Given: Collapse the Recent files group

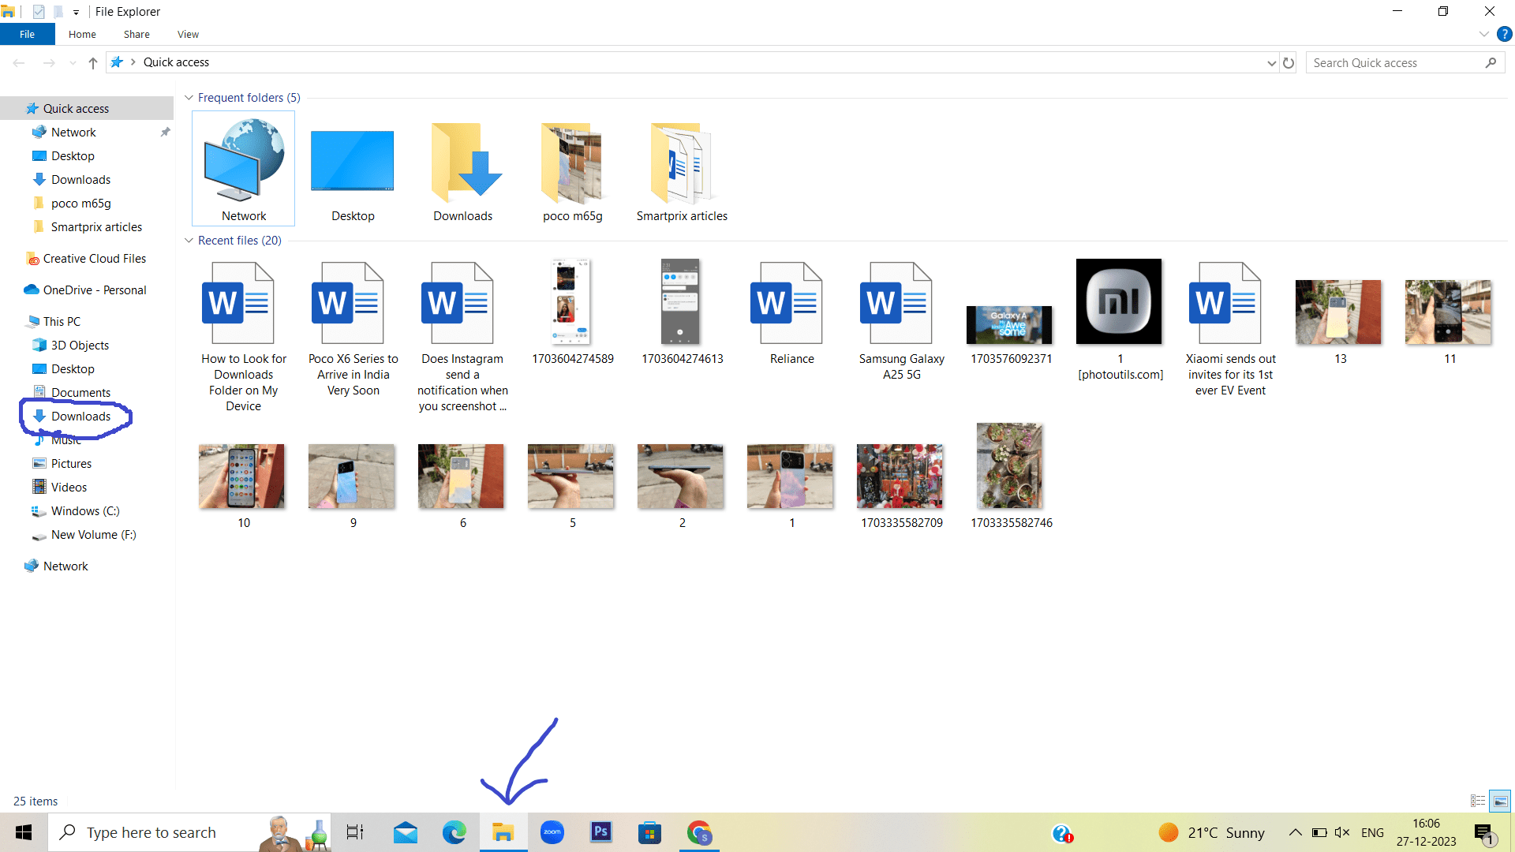Looking at the screenshot, I should point(189,241).
